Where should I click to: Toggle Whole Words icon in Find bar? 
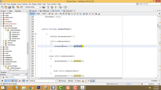click(x=86, y=81)
